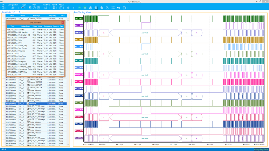Select the I3C_4_SCL signal label
This screenshot has width=269, height=151.
coord(79,82)
